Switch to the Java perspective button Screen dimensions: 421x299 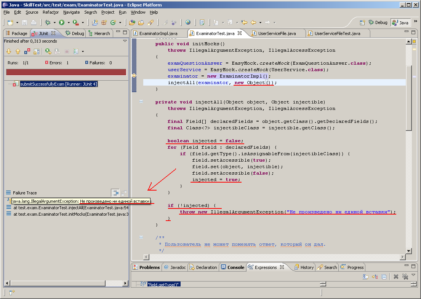point(400,22)
